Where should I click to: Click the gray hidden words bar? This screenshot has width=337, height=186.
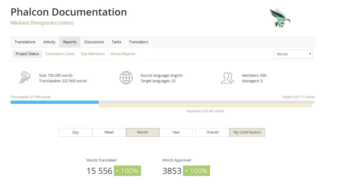coord(207,102)
